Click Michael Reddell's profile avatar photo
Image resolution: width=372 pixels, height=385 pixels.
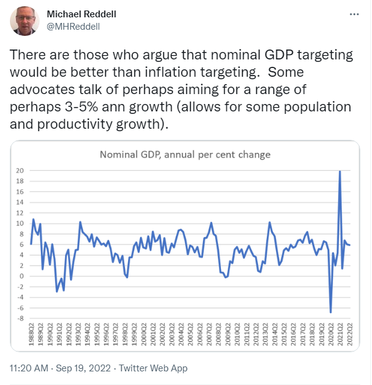pyautogui.click(x=22, y=22)
